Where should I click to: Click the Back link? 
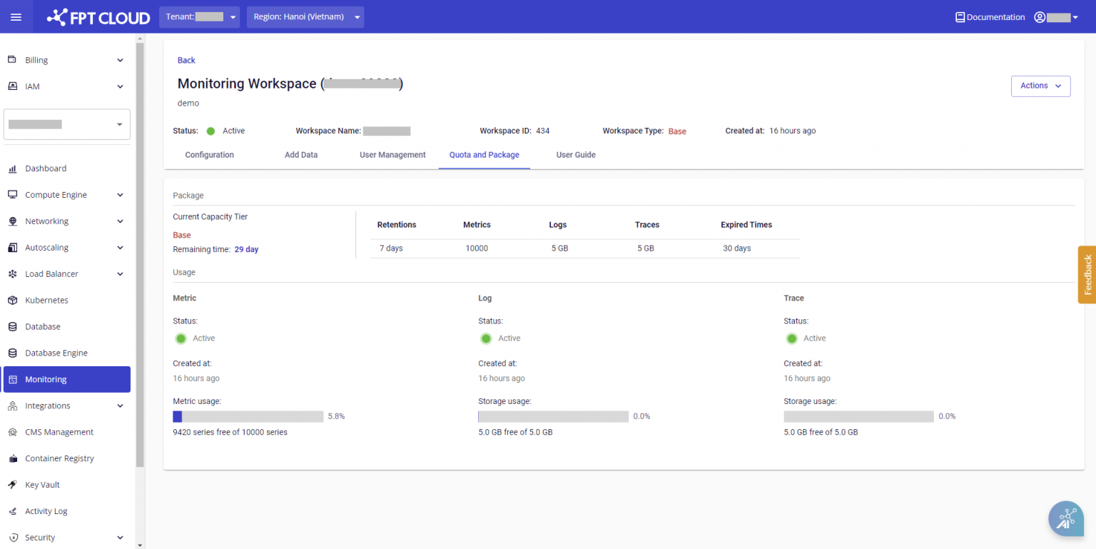pyautogui.click(x=186, y=61)
